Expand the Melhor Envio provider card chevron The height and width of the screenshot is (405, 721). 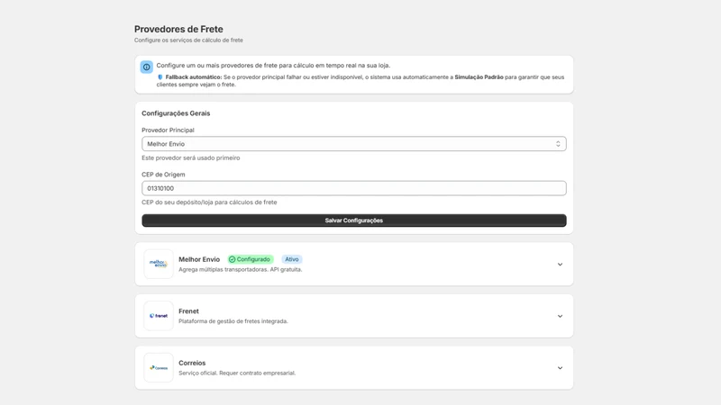[560, 265]
